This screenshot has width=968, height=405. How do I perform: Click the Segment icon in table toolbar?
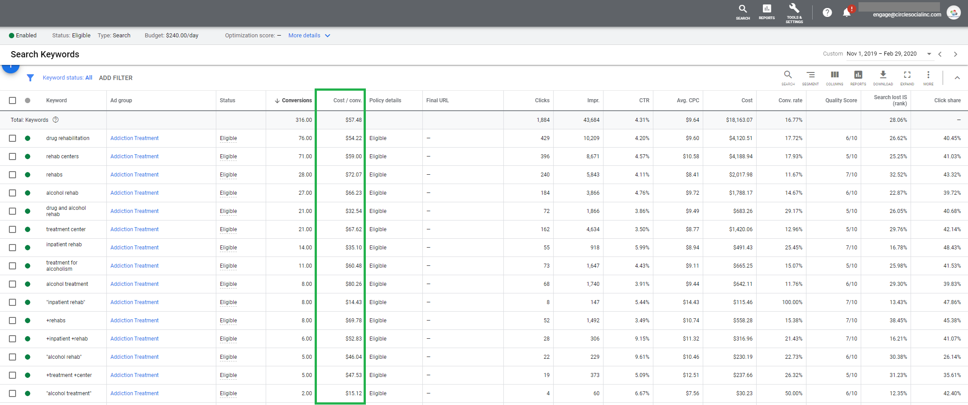click(810, 77)
